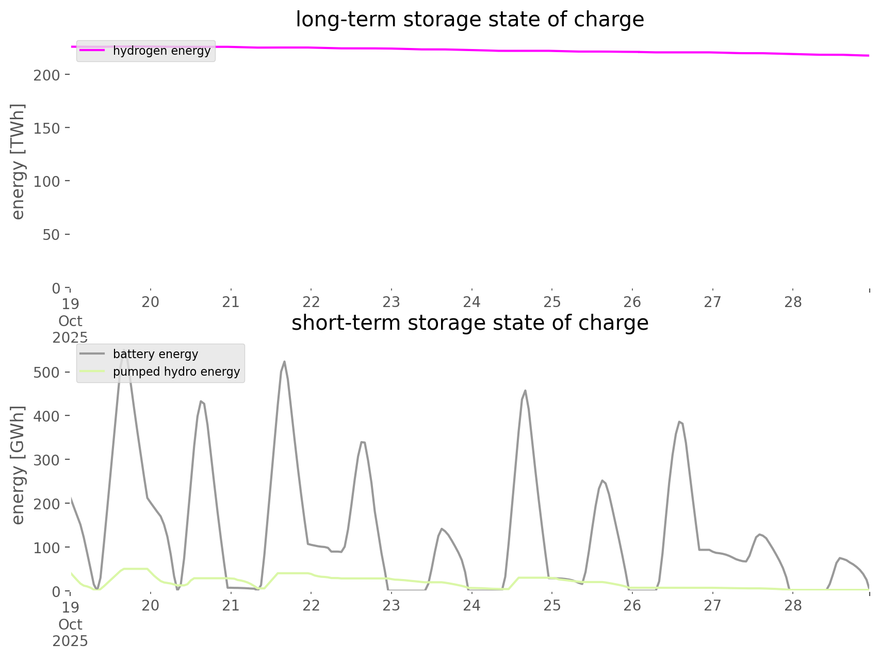The image size is (880, 659).
Task: Select the "pumped hydro energy" legend text
Action: tap(176, 372)
